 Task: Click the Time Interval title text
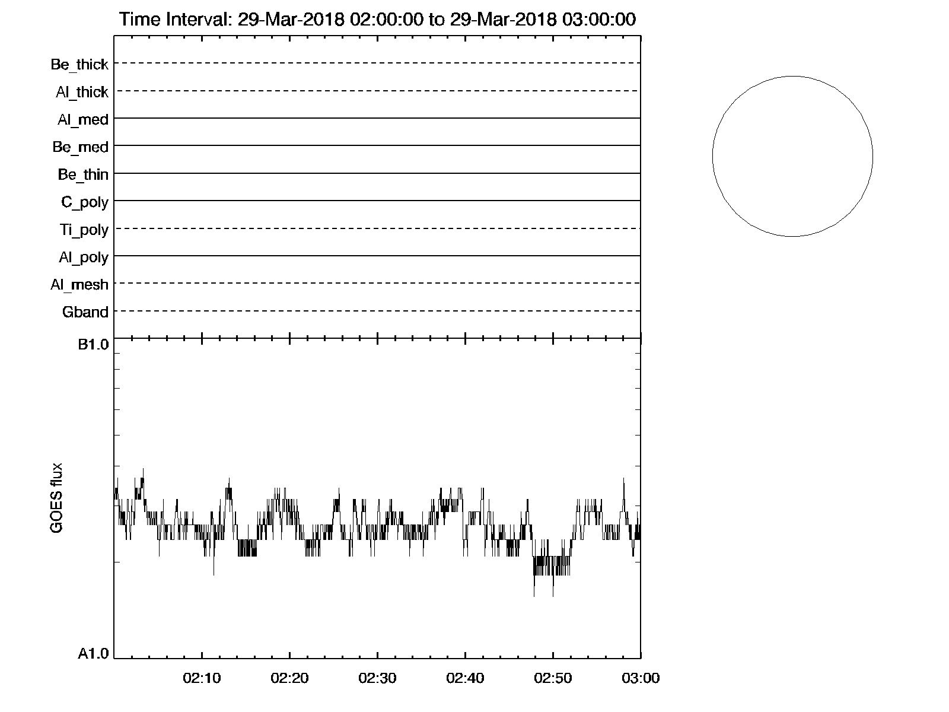pos(377,20)
